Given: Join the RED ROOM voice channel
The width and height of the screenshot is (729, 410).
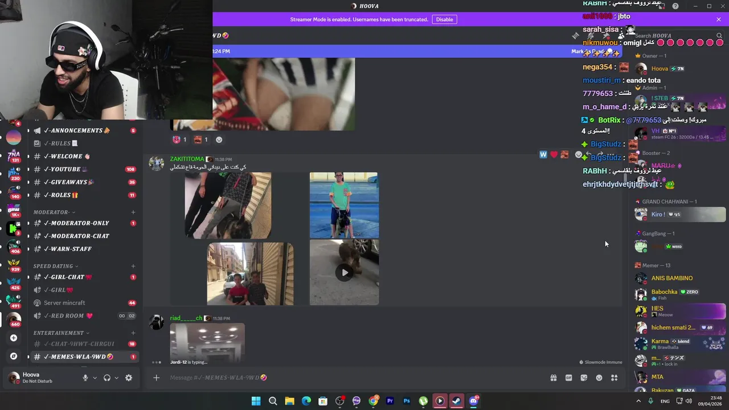Looking at the screenshot, I should pos(84,316).
